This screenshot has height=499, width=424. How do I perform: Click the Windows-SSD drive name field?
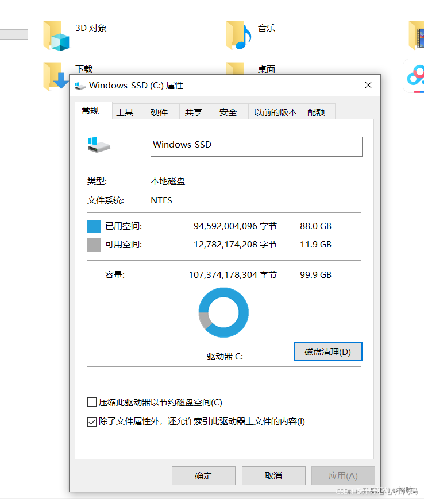[256, 146]
